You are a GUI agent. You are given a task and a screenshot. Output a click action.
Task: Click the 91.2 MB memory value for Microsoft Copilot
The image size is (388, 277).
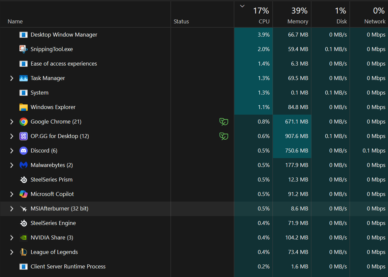pyautogui.click(x=298, y=194)
